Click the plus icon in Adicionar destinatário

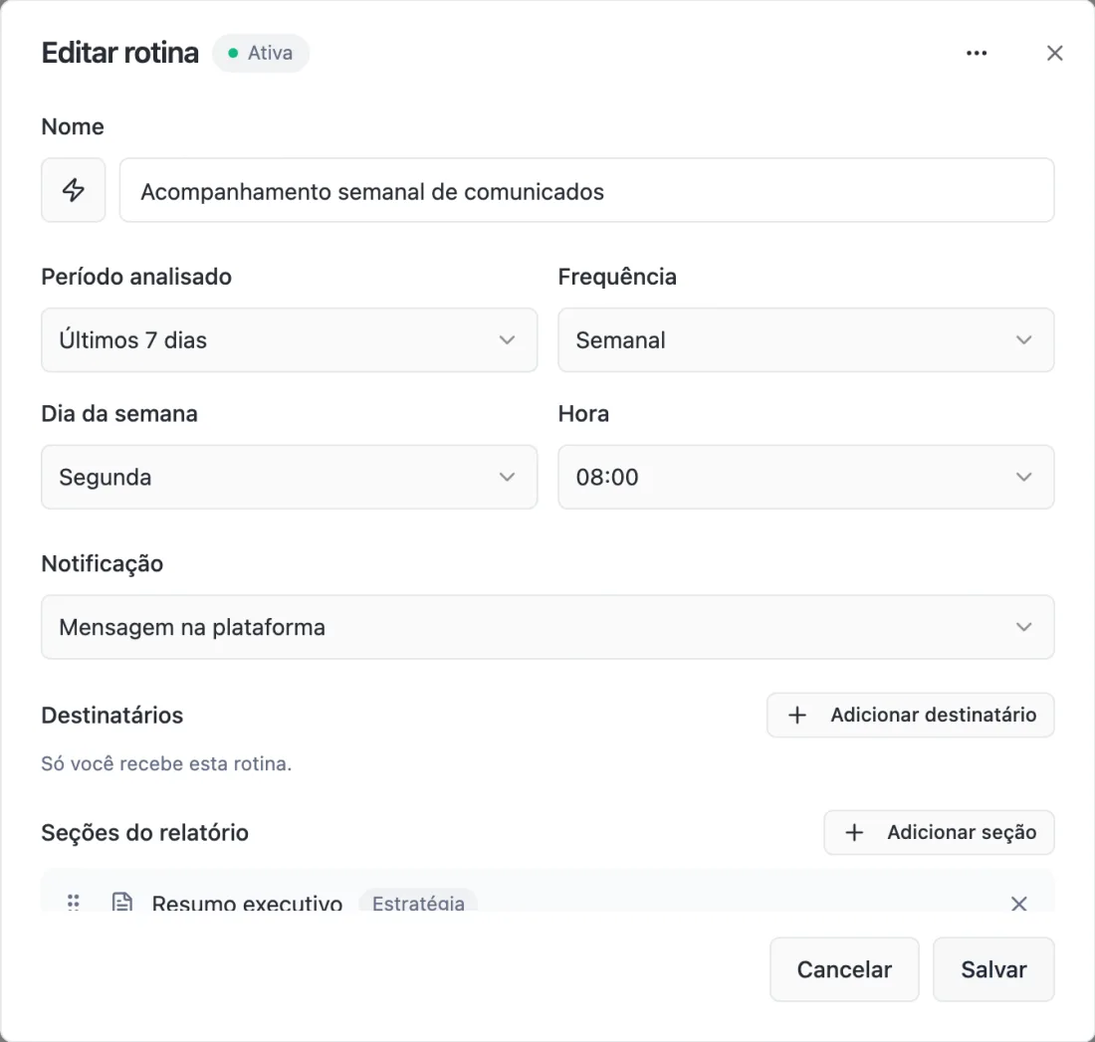pos(796,716)
